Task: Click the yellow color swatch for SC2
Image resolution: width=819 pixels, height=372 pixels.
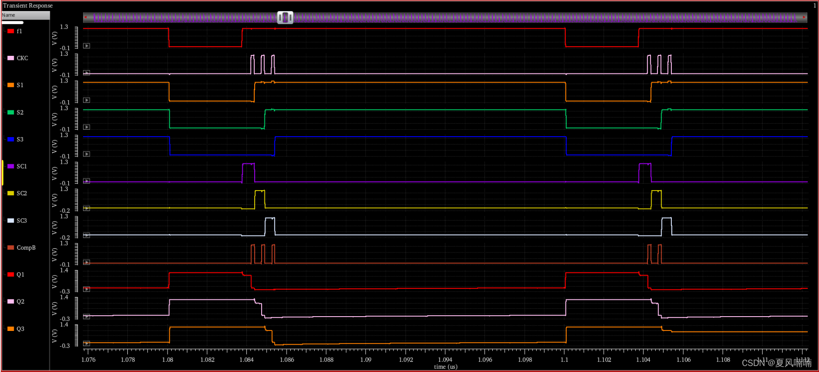Action: (11, 193)
